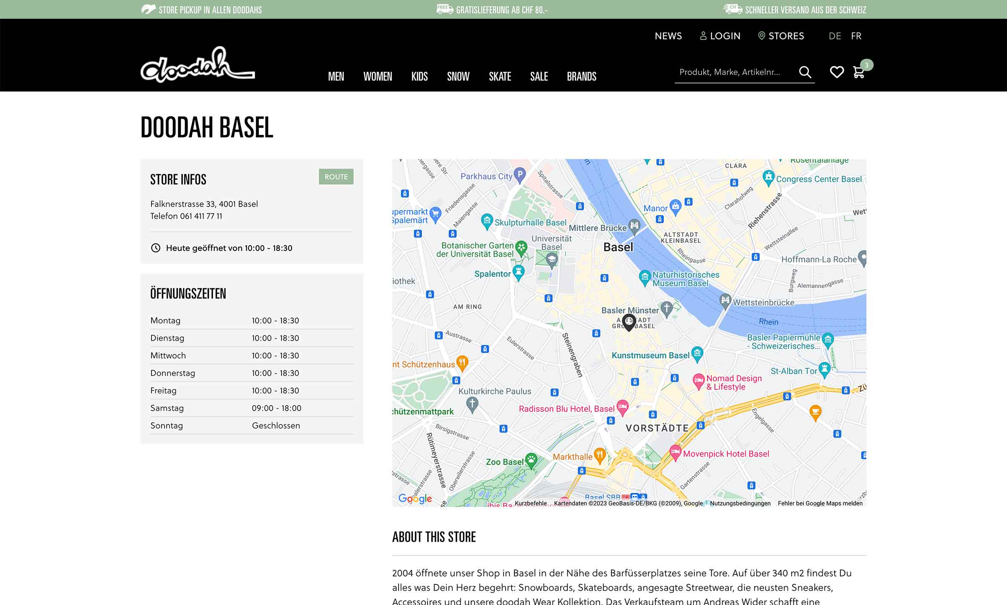Click the Naturhistorisches Museum marker
This screenshot has width=1007, height=605.
(x=644, y=278)
